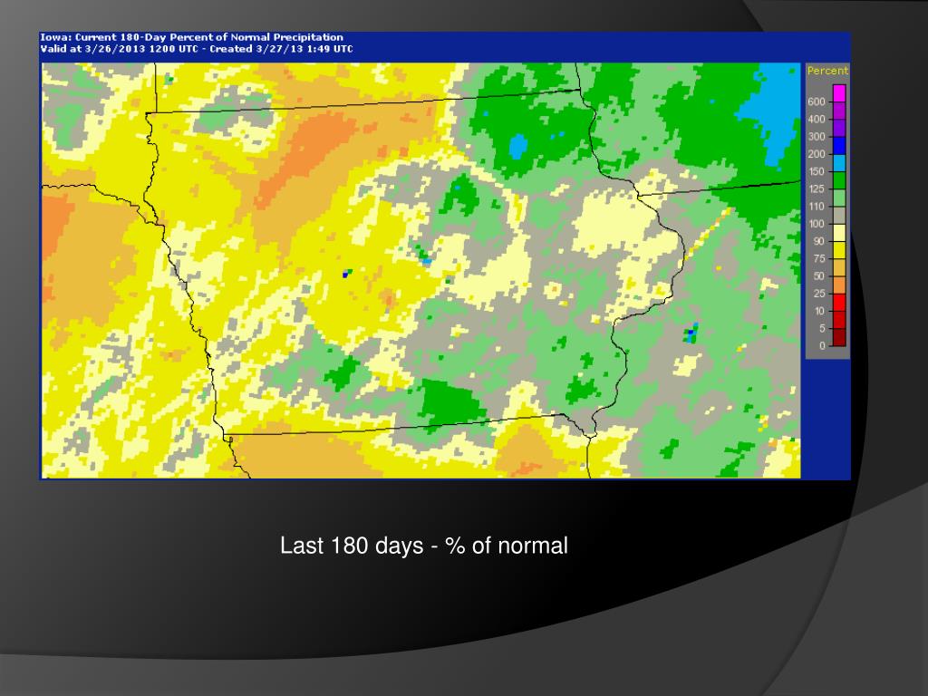
Task: Click the "200" legend value
Action: pos(817,154)
